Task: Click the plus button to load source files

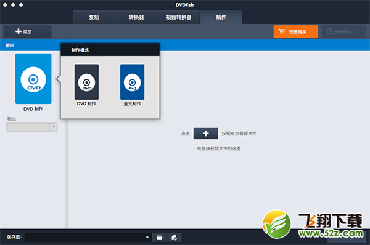Action: coord(206,134)
